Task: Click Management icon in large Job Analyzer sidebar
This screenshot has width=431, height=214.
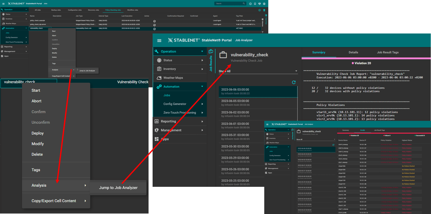Action: click(x=157, y=130)
